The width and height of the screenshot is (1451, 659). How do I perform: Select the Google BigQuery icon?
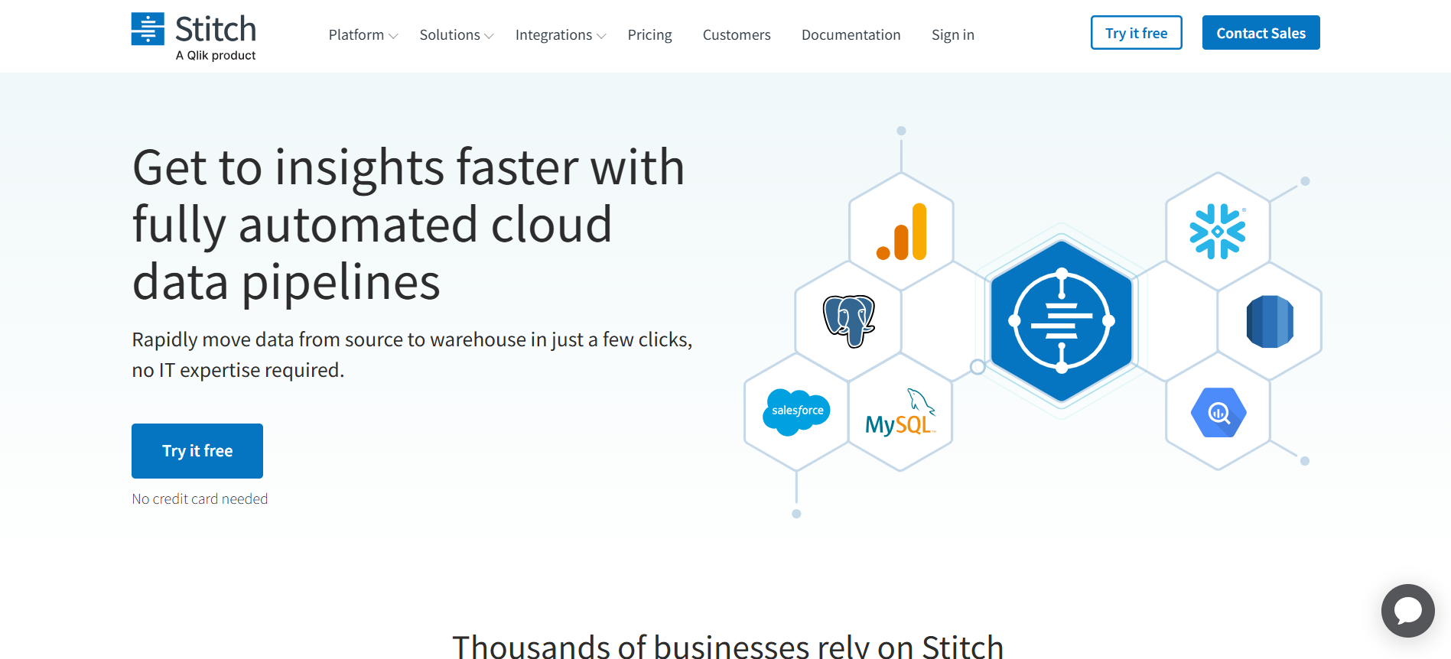click(1218, 413)
